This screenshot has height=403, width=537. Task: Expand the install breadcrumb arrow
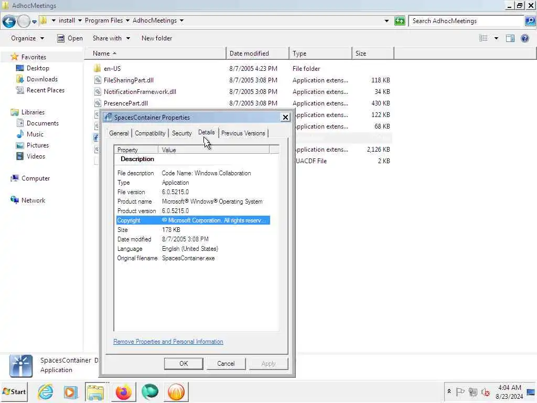click(x=80, y=20)
